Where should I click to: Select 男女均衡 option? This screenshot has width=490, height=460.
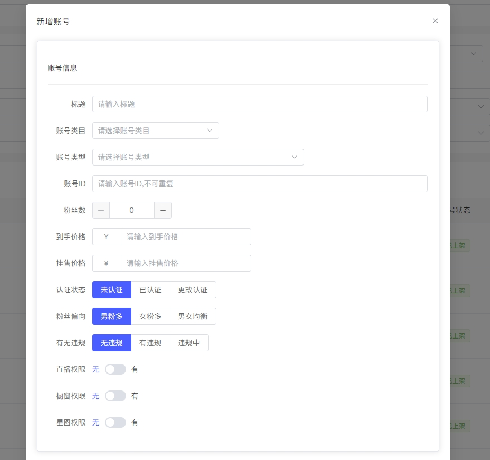[193, 316]
